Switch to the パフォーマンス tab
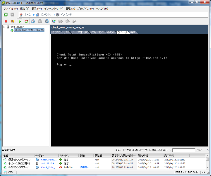Image resolution: width=211 pixels, height=176 pixels. point(97,32)
